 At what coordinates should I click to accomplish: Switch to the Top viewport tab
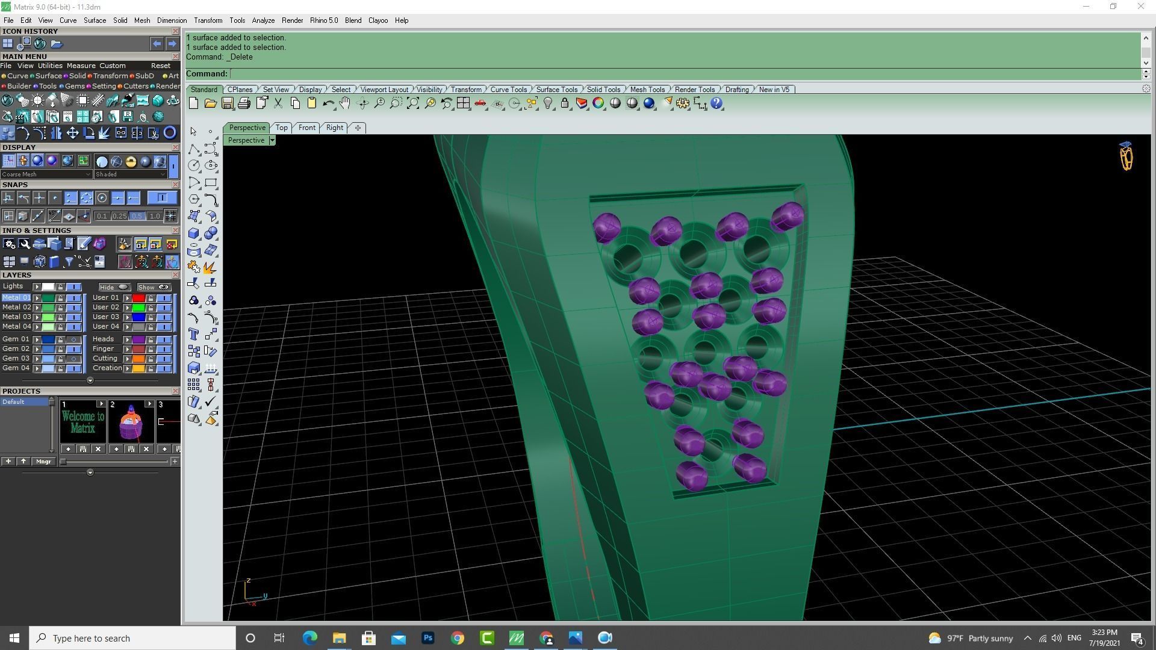(x=281, y=128)
